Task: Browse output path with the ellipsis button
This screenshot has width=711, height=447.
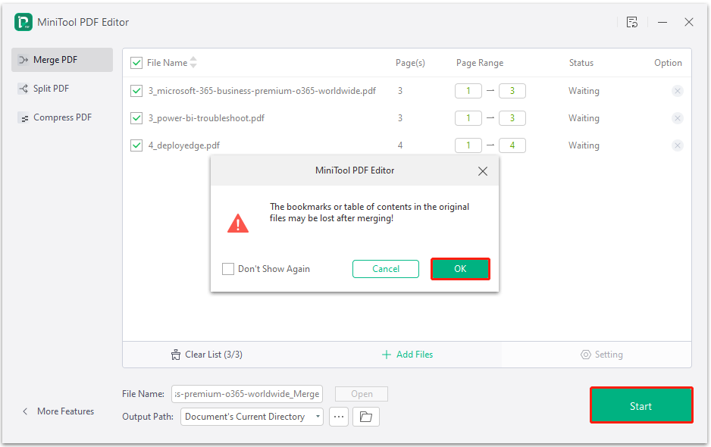Action: coord(339,417)
